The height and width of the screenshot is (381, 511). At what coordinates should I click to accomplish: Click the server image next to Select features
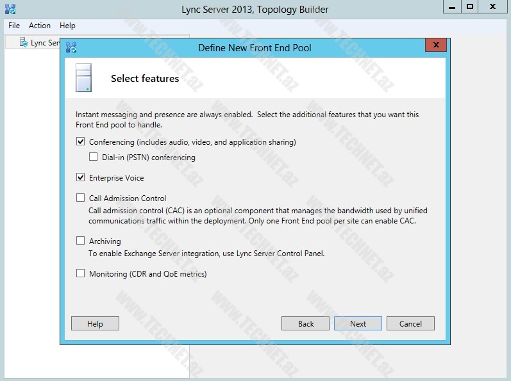[x=83, y=77]
